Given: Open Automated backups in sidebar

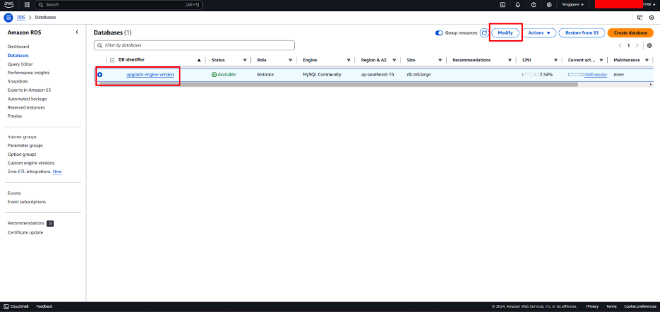Looking at the screenshot, I should (x=28, y=99).
